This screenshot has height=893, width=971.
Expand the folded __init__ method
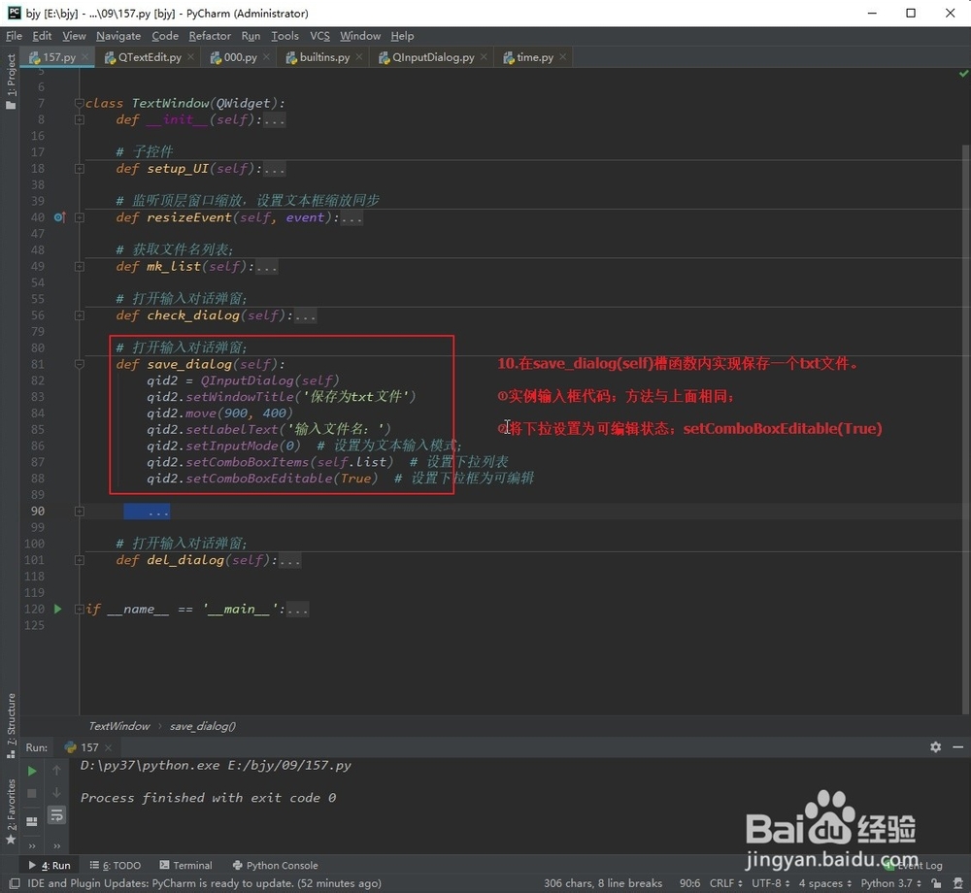80,119
